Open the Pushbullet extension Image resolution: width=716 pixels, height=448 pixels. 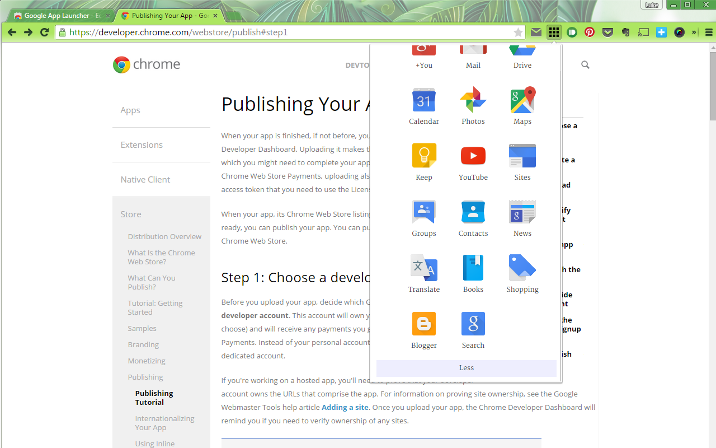click(x=572, y=32)
